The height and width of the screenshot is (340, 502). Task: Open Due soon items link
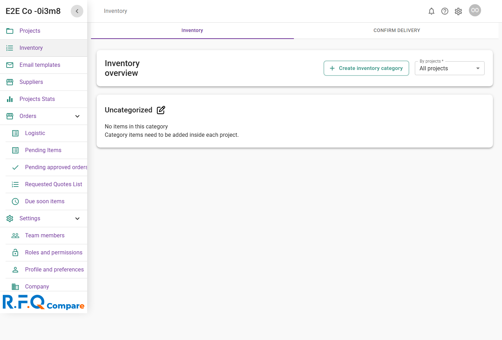tap(46, 201)
